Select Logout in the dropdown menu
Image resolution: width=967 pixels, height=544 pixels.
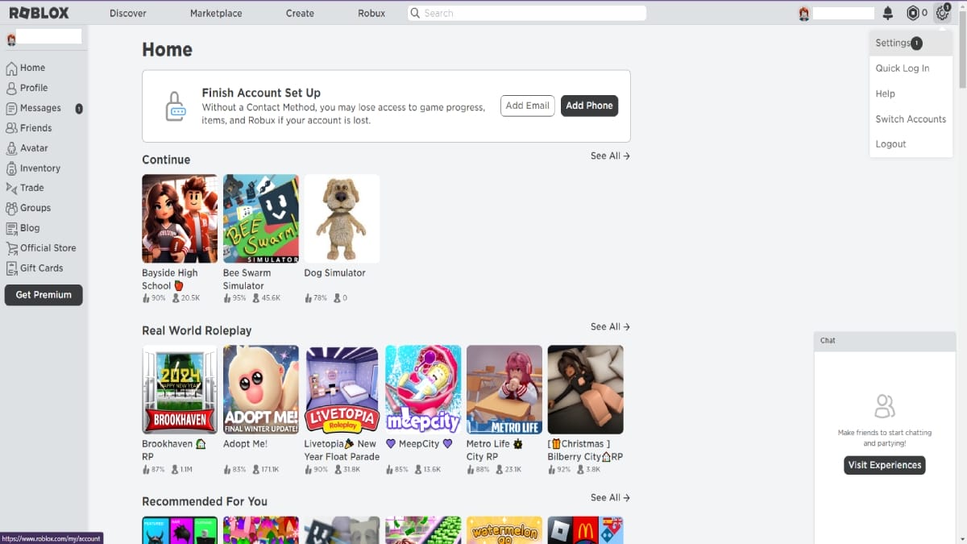[890, 144]
